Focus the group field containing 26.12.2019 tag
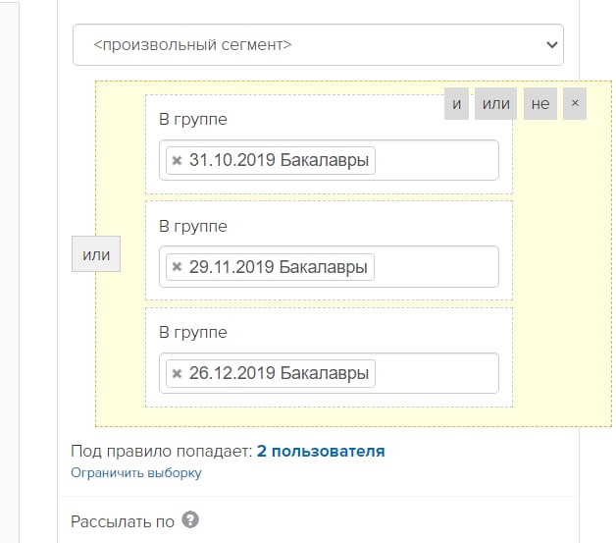The height and width of the screenshot is (543, 616). pyautogui.click(x=436, y=373)
